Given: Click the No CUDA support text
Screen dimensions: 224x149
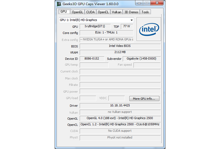Looking at the screenshot, I should [120, 131].
